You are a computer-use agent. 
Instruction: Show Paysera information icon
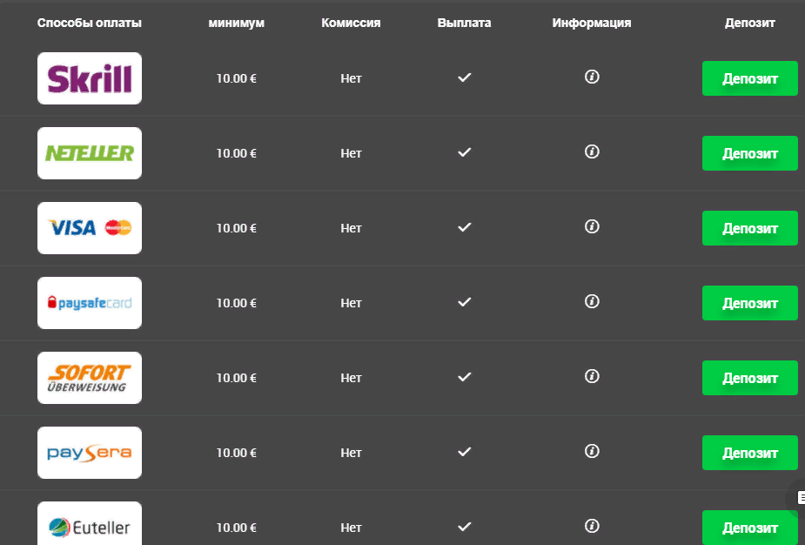592,451
